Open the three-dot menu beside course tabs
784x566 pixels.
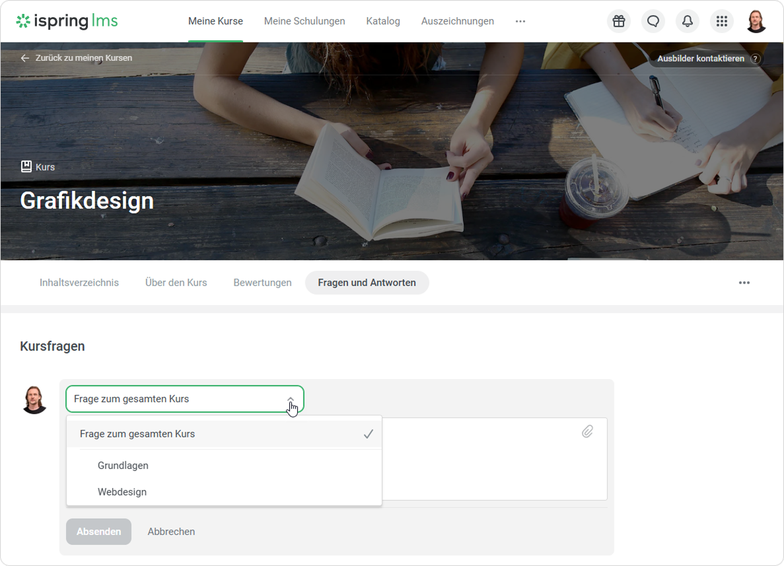[744, 283]
